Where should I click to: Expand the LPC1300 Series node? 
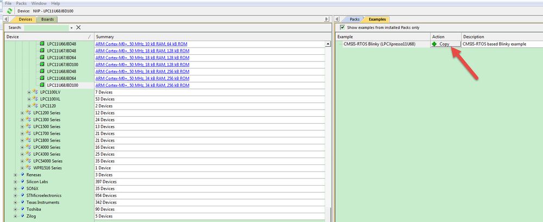coord(22,119)
